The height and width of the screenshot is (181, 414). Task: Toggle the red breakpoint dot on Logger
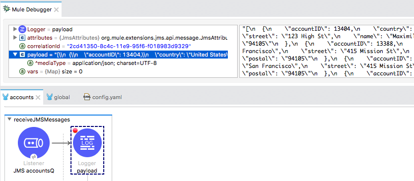click(75, 130)
